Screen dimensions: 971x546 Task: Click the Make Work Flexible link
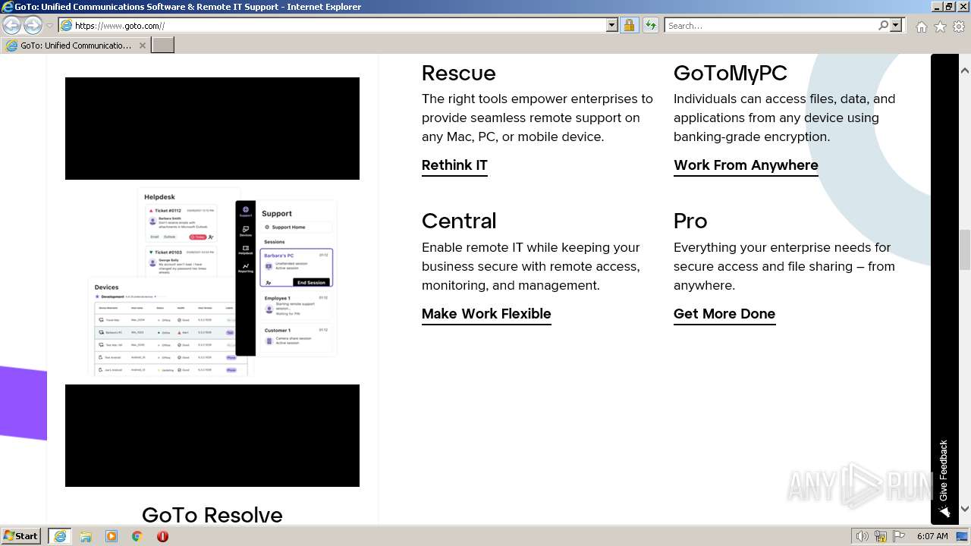coord(486,314)
